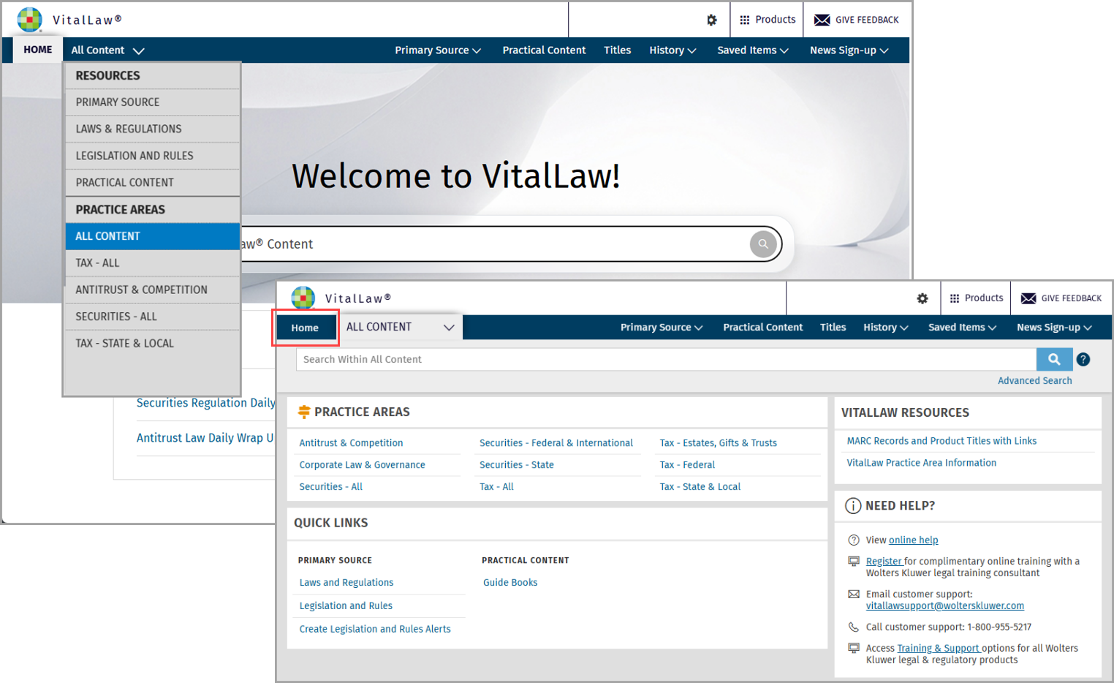This screenshot has height=683, width=1114.
Task: Open Tax - State & Local practice link
Action: [x=700, y=487]
